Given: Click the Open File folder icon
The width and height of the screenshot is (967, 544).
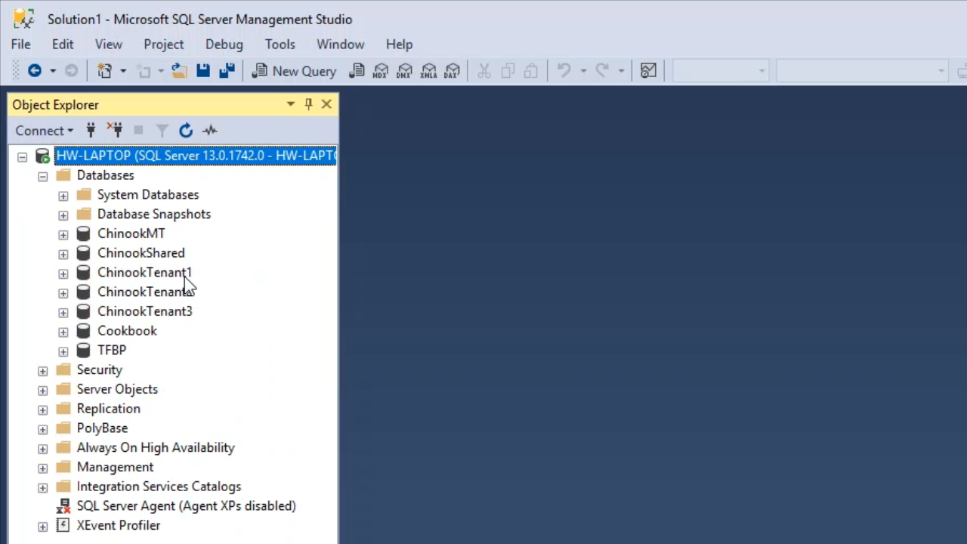Looking at the screenshot, I should 179,71.
